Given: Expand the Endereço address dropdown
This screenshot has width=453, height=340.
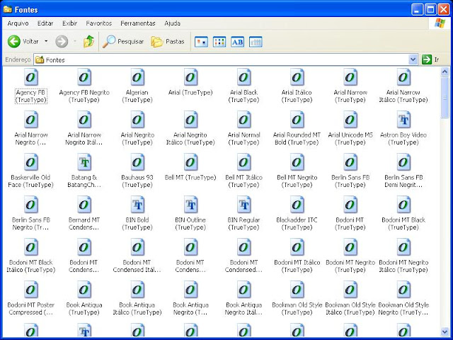Looking at the screenshot, I should coord(413,59).
